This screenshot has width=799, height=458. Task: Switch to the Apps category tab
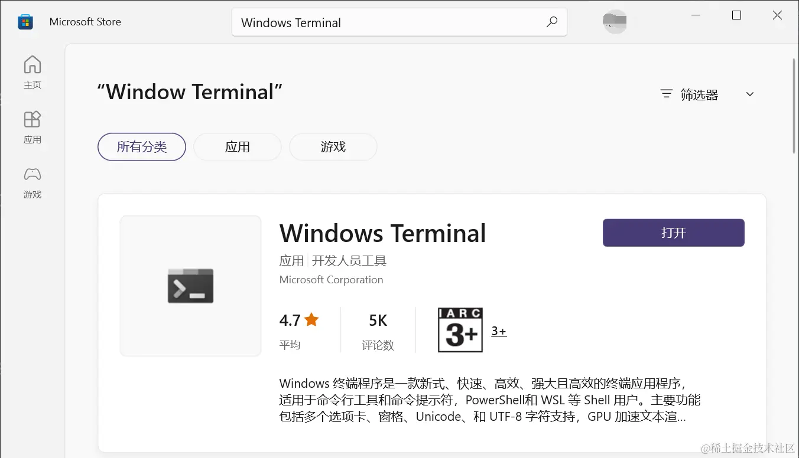pos(237,146)
